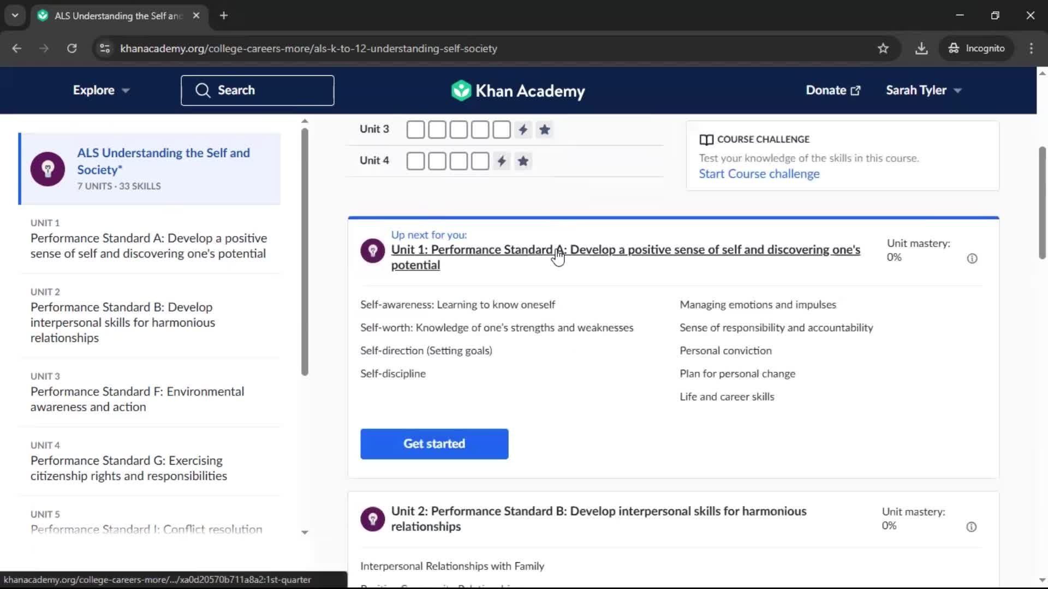Open Life and career skills lesson
The height and width of the screenshot is (589, 1048).
pos(727,397)
